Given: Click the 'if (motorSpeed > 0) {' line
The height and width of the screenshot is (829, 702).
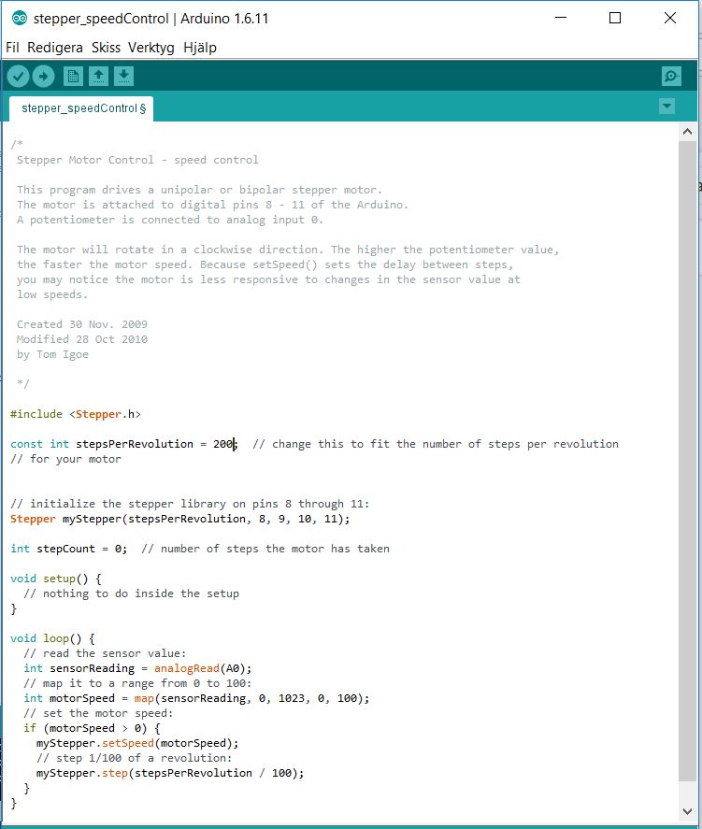Looking at the screenshot, I should point(92,729).
